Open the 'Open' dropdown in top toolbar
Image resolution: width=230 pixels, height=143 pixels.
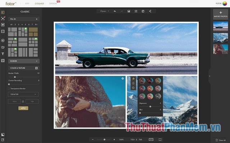pyautogui.click(x=105, y=11)
